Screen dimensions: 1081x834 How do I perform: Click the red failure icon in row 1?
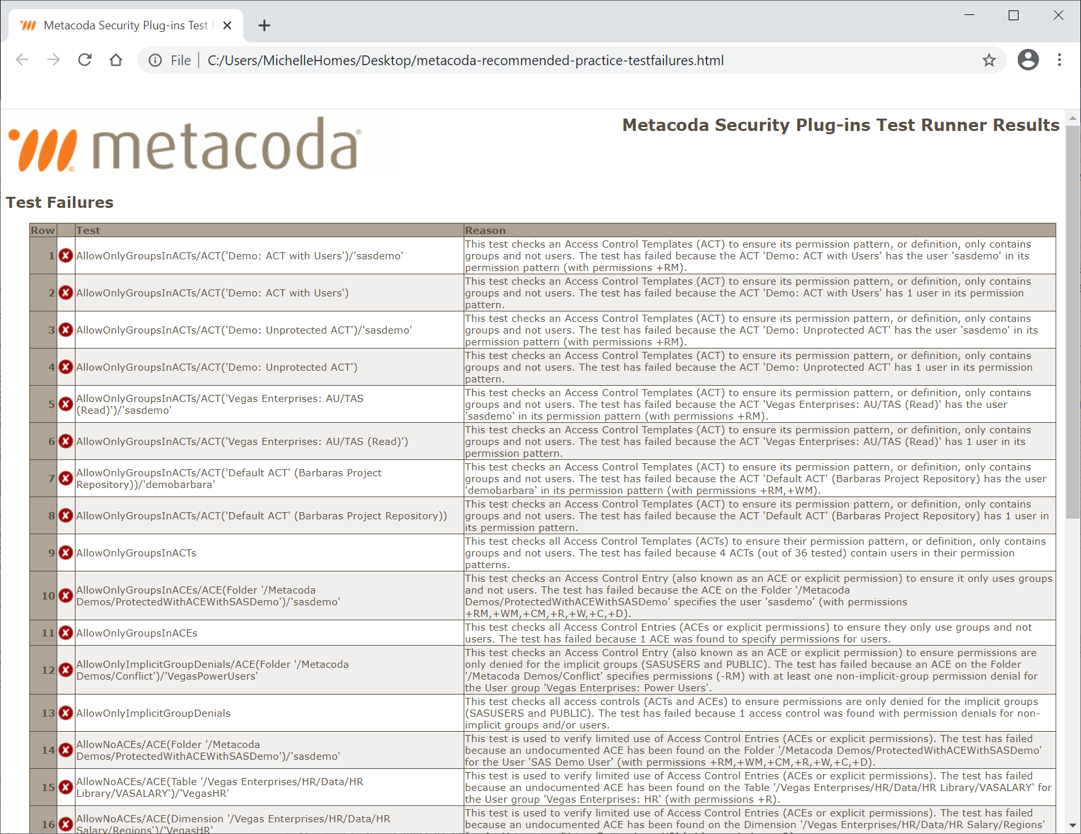[66, 255]
